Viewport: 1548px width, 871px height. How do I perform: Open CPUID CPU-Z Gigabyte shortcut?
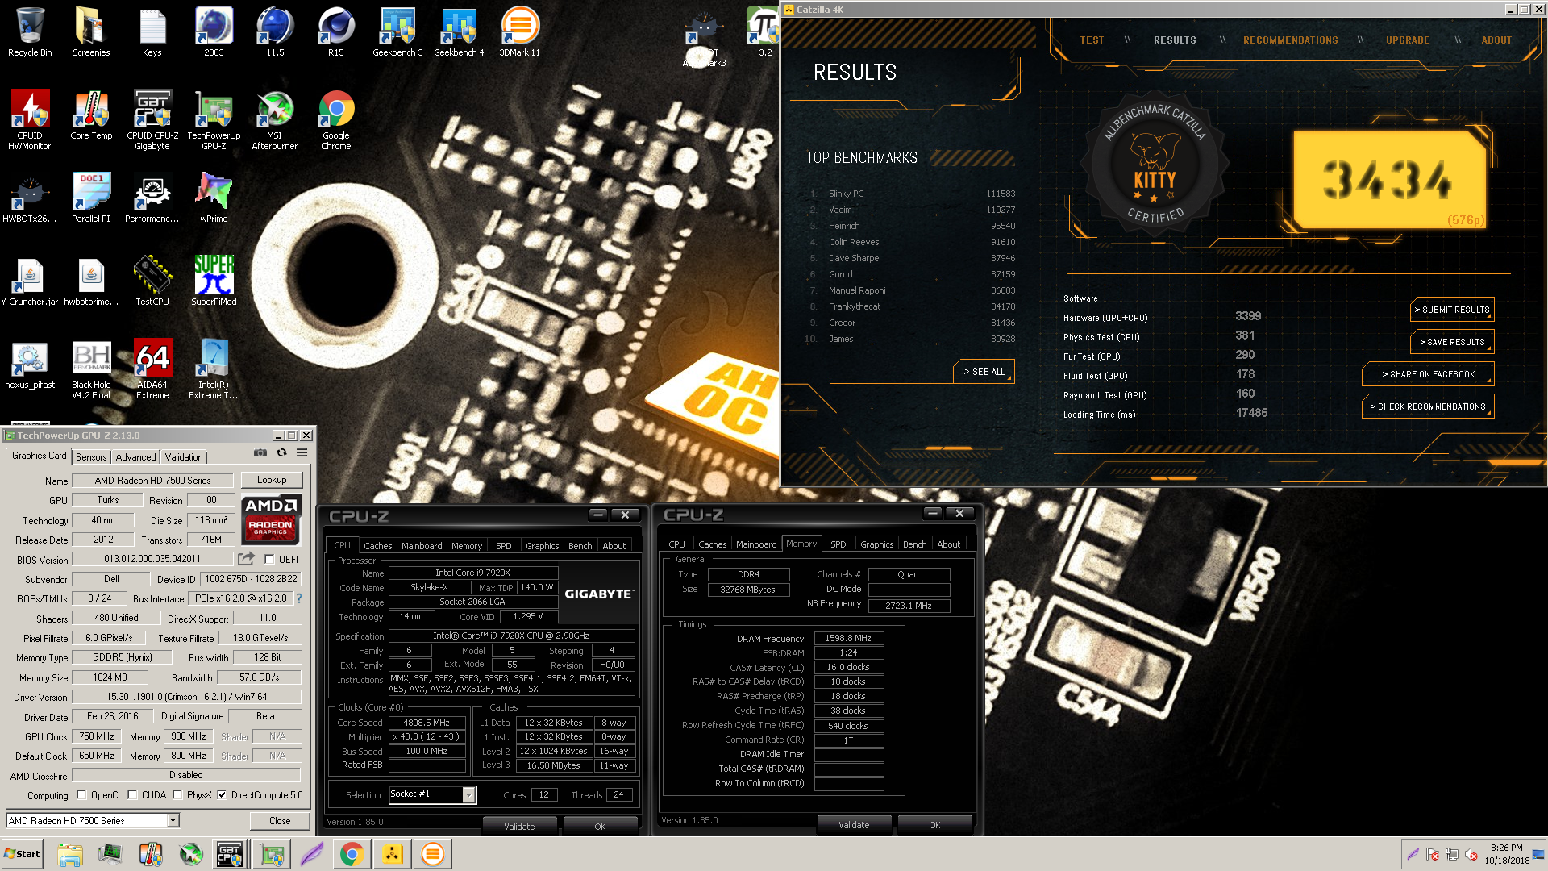(152, 120)
